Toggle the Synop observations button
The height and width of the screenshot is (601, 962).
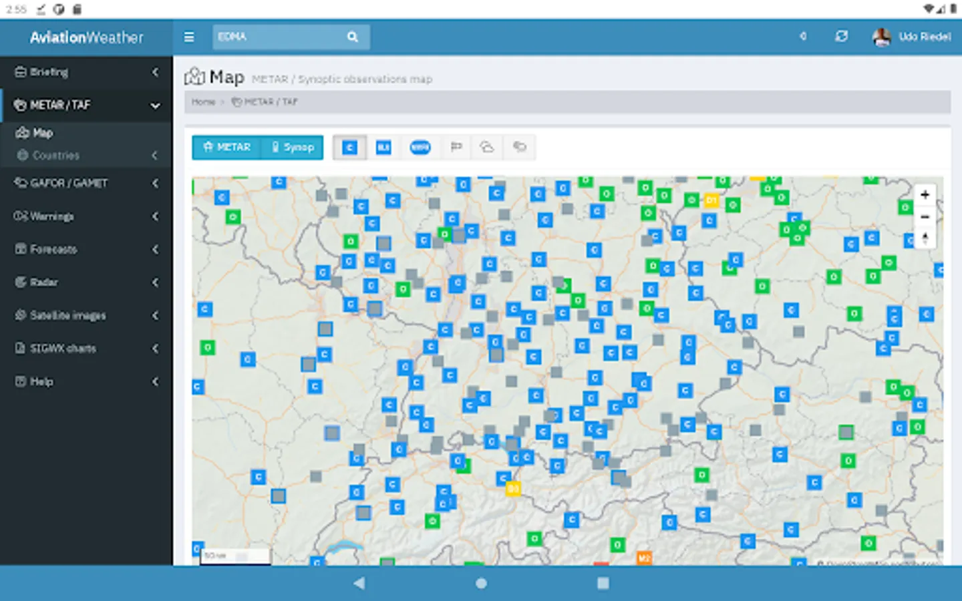pos(293,148)
